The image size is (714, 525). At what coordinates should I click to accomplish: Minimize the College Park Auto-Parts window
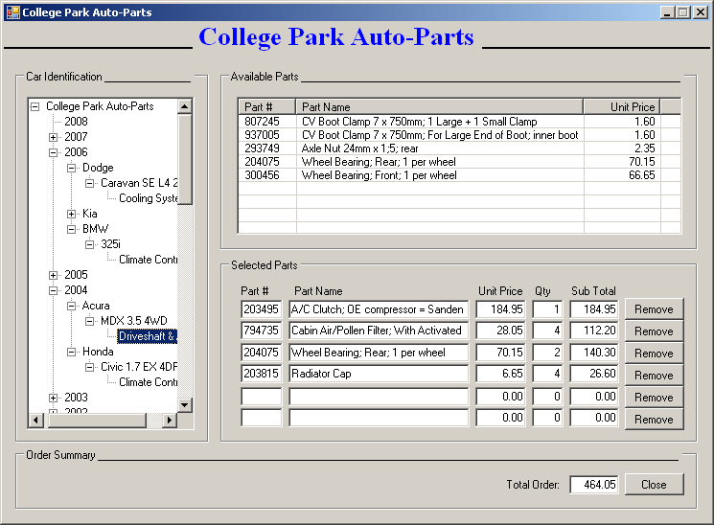point(668,12)
